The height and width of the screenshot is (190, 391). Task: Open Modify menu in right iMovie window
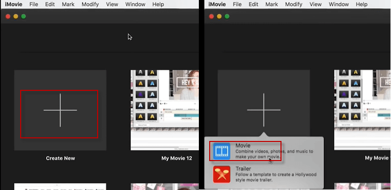[293, 4]
